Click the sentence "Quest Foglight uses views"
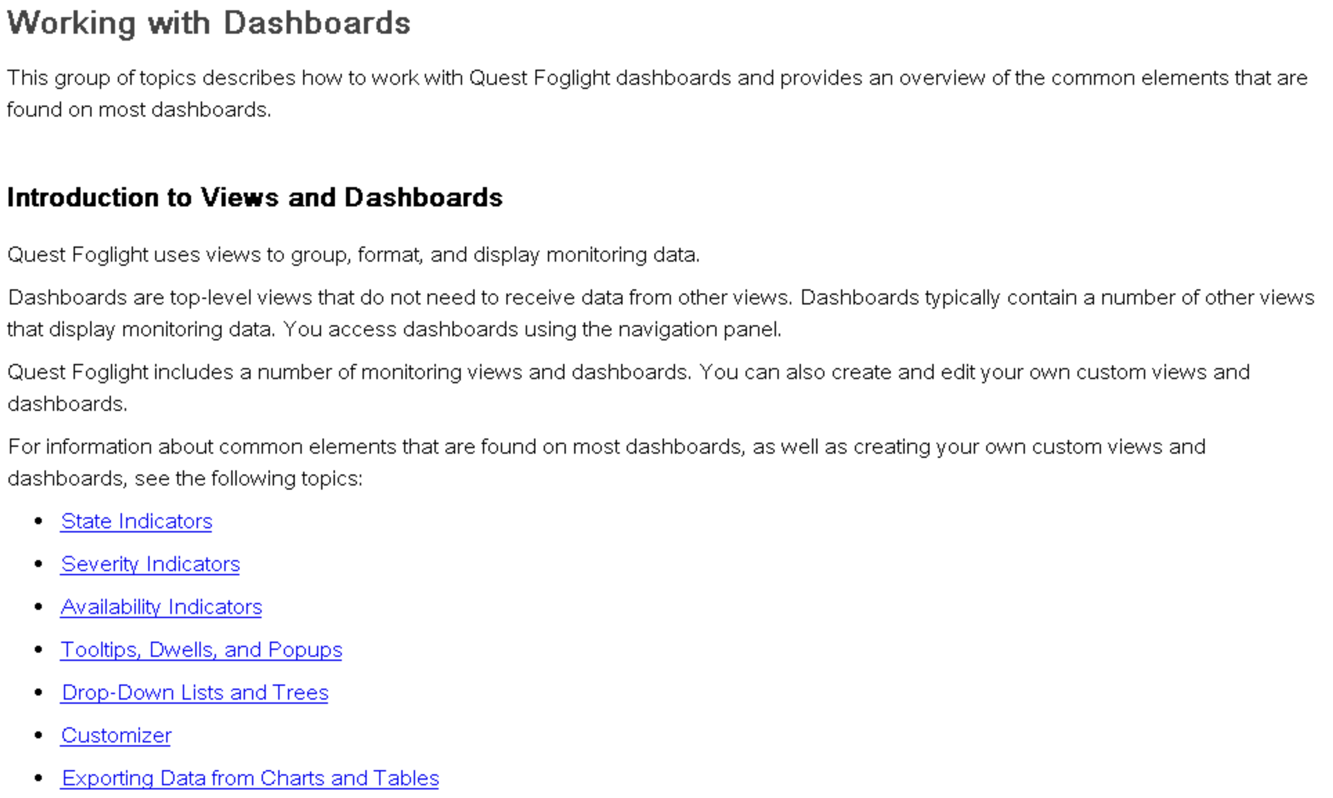 point(353,255)
